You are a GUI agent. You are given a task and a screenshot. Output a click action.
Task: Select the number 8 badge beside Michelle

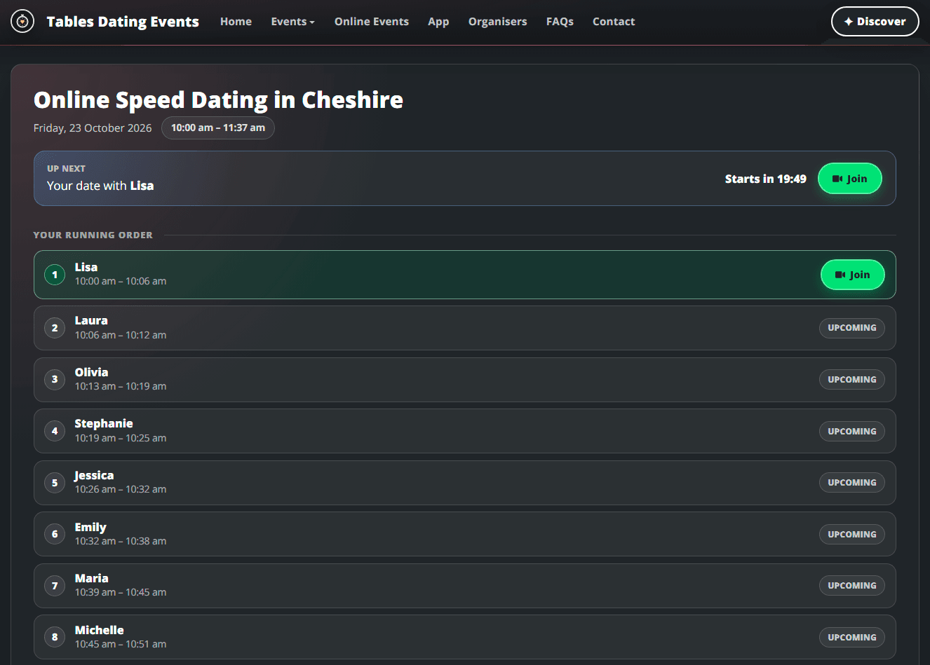(55, 637)
